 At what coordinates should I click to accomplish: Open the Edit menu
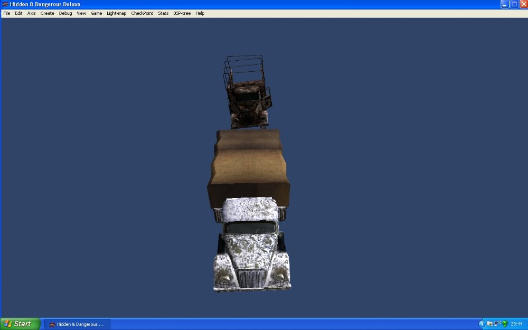(x=18, y=13)
